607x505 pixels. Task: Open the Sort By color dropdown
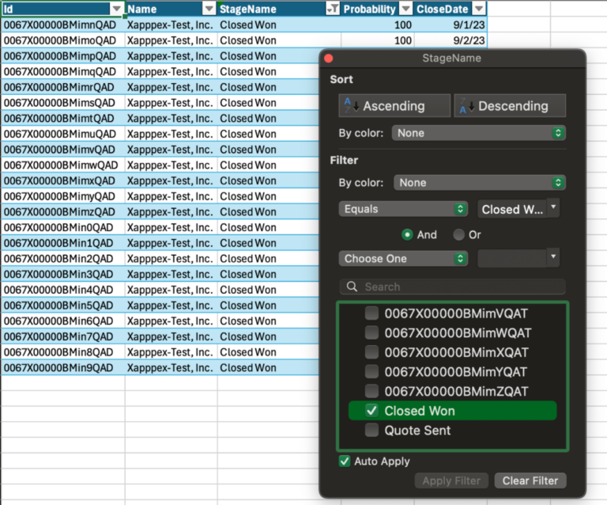click(478, 133)
